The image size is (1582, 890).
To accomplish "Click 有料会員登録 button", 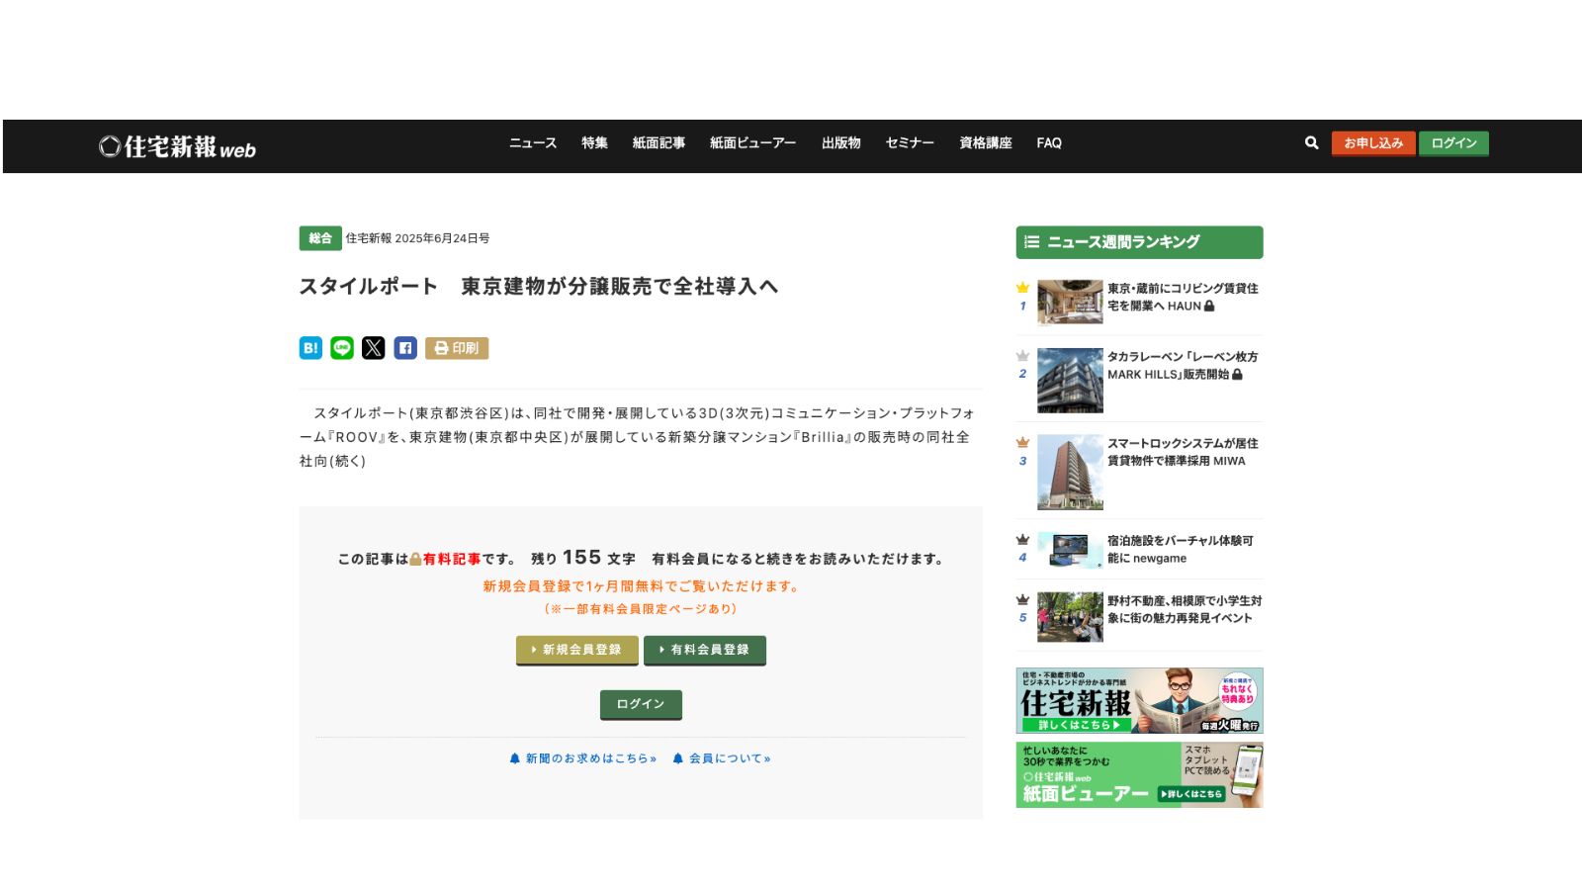I will (x=705, y=650).
